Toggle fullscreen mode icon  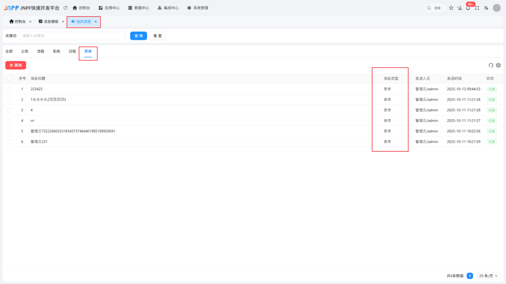pyautogui.click(x=477, y=8)
